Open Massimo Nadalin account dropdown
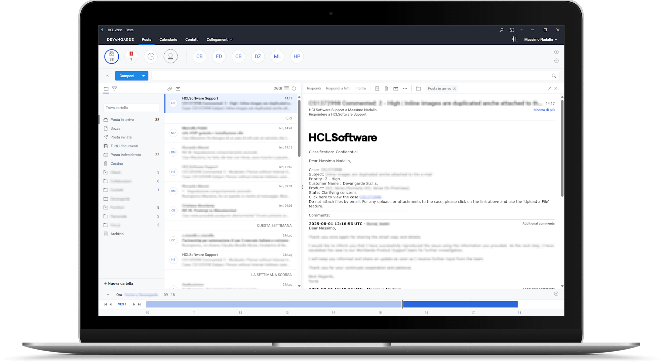The width and height of the screenshot is (664, 363). coord(541,40)
